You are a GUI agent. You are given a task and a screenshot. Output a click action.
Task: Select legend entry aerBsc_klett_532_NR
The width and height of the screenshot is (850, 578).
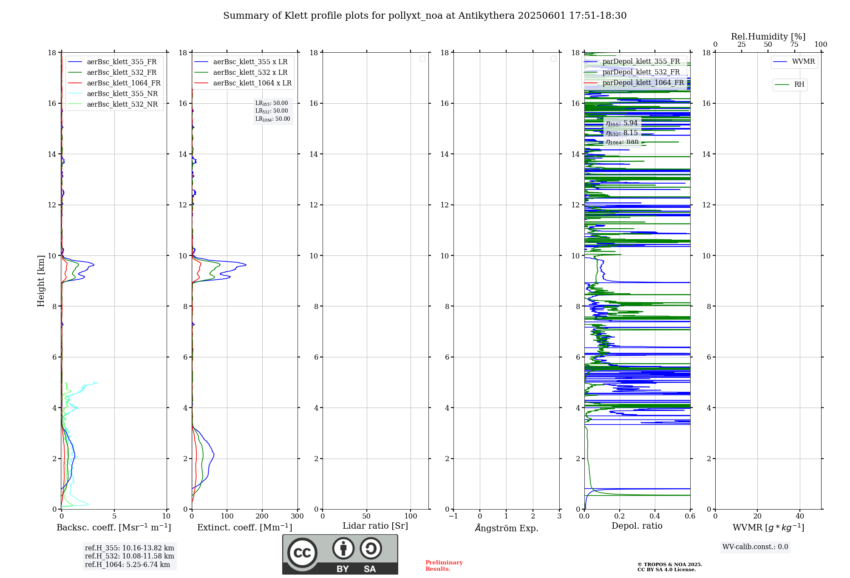(122, 105)
